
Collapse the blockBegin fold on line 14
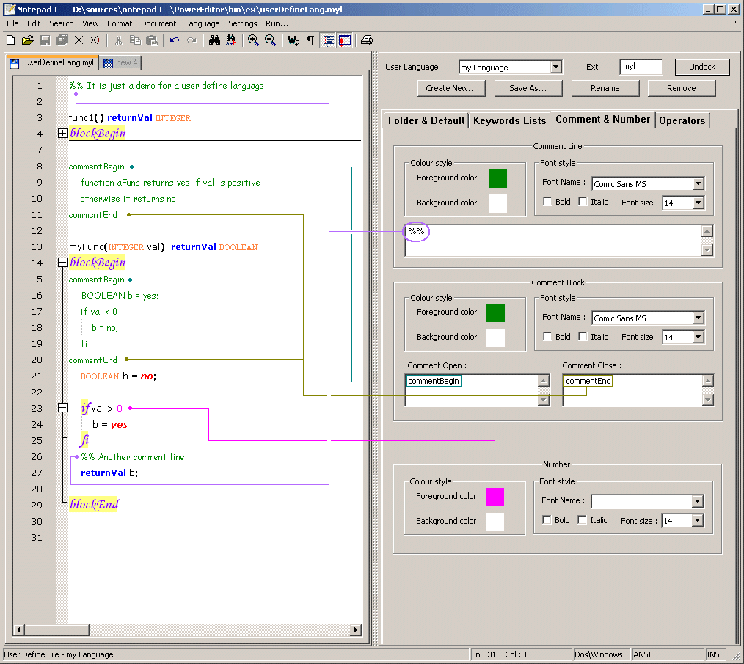pos(62,262)
